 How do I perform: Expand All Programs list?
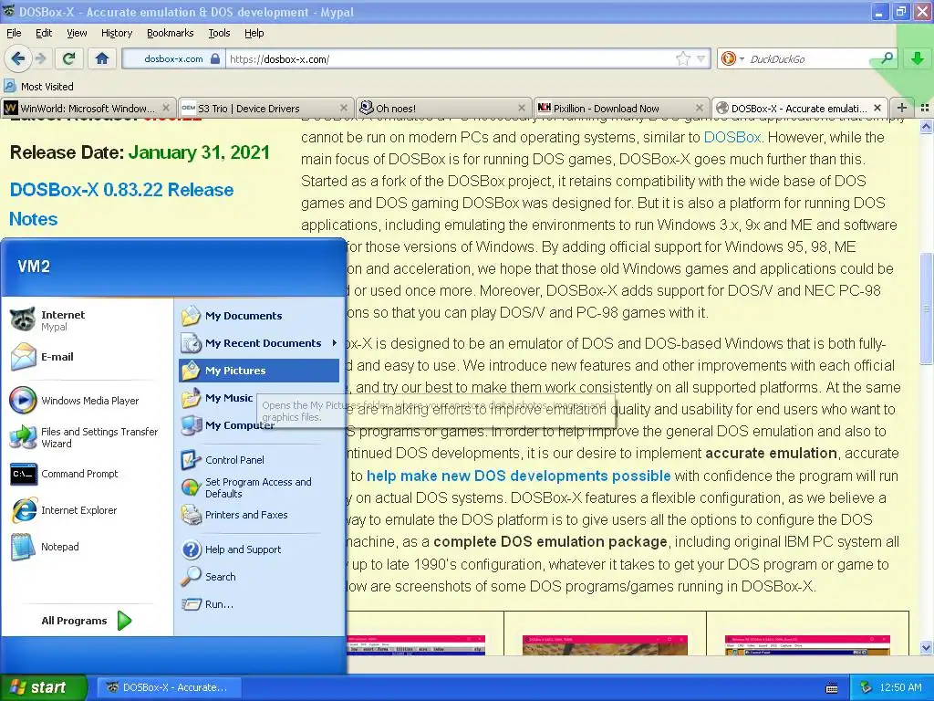coord(87,621)
